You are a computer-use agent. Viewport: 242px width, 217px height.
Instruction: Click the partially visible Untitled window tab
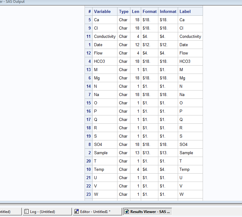point(10,211)
